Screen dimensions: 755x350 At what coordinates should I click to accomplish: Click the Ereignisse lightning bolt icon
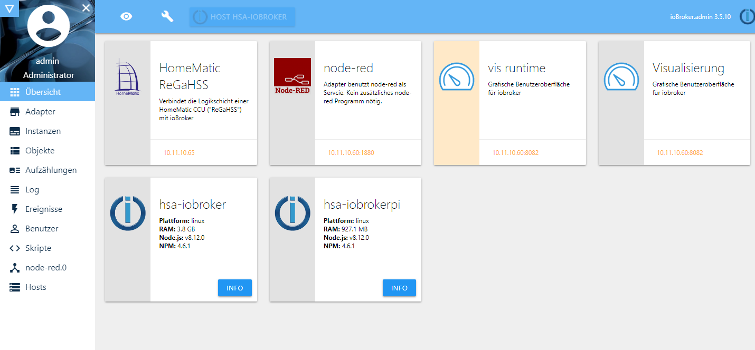coord(15,209)
